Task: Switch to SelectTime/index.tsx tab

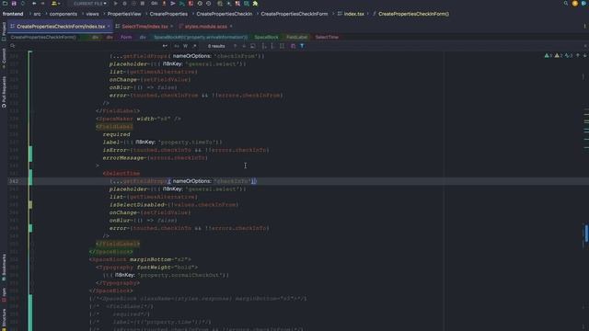Action: pos(144,27)
